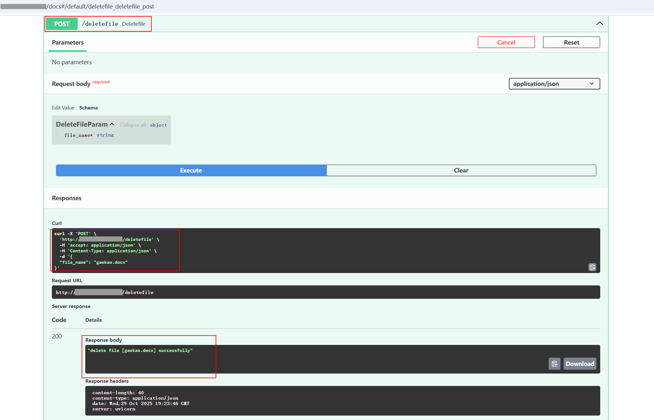
Task: Switch to the Schema tab
Action: [88, 108]
